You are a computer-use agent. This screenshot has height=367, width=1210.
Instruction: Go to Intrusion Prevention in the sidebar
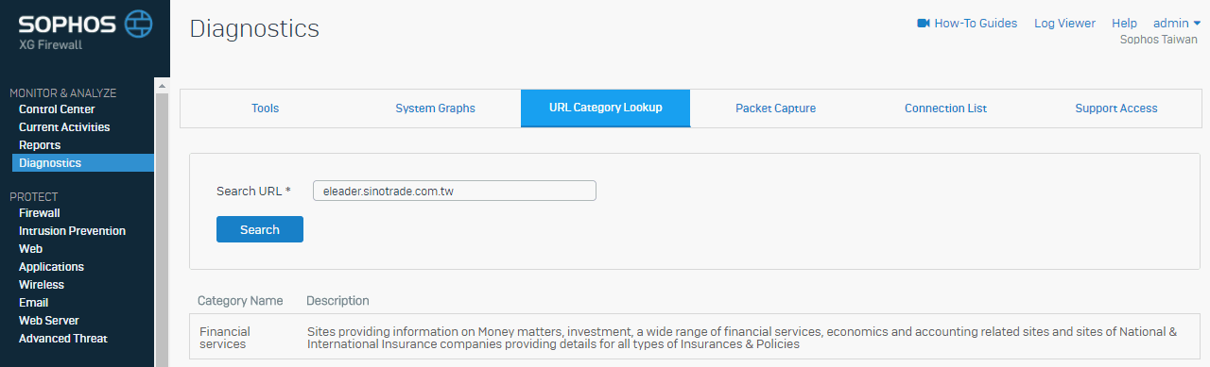tap(72, 231)
